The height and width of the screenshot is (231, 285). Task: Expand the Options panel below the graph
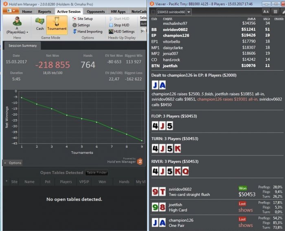coord(13,163)
